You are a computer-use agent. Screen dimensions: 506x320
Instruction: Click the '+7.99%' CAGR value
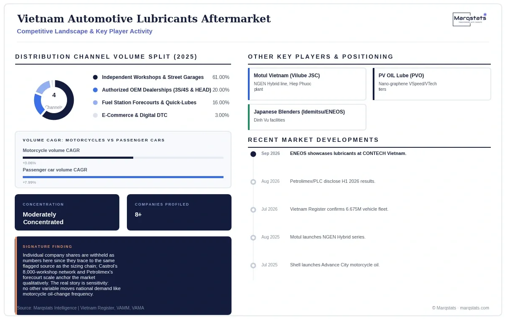click(x=29, y=182)
